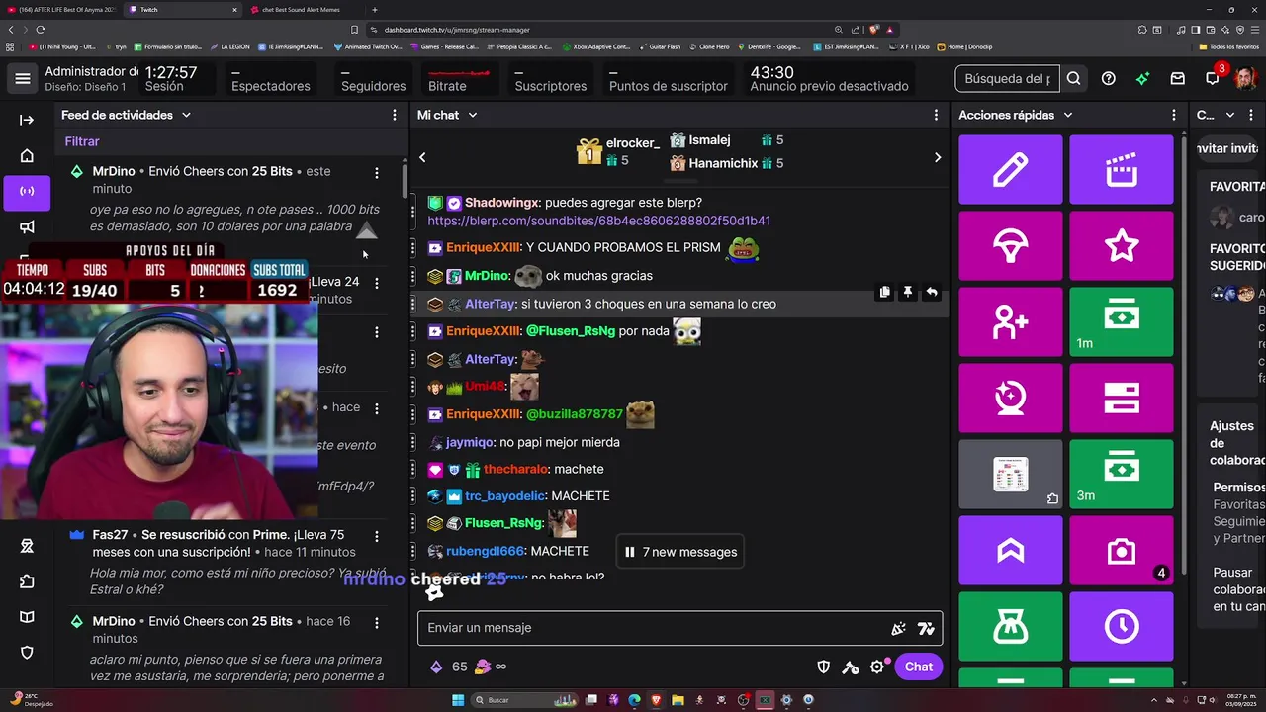The width and height of the screenshot is (1266, 712).
Task: Pin the AlterTay chat message
Action: point(907,293)
